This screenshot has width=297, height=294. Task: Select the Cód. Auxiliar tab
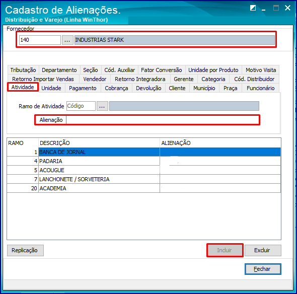coord(120,70)
